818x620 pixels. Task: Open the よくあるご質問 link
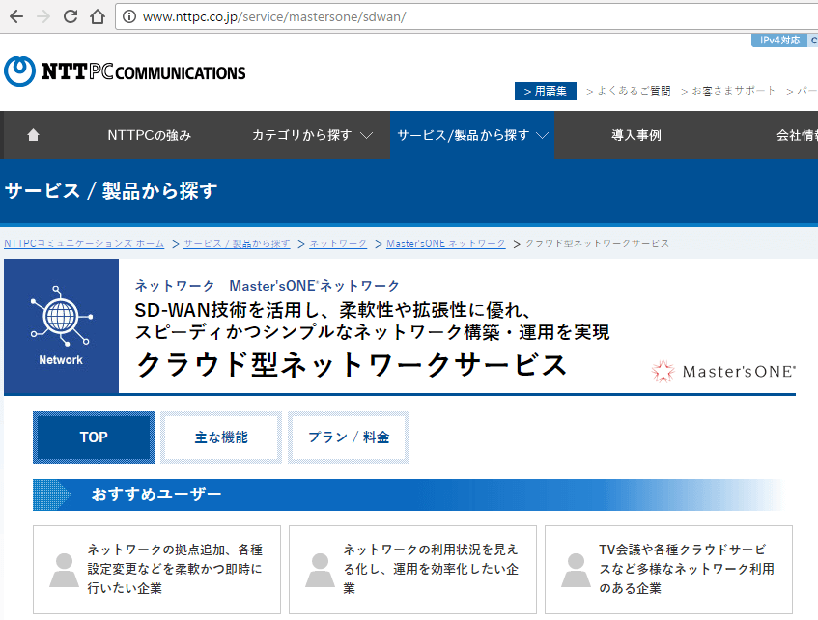pos(629,91)
